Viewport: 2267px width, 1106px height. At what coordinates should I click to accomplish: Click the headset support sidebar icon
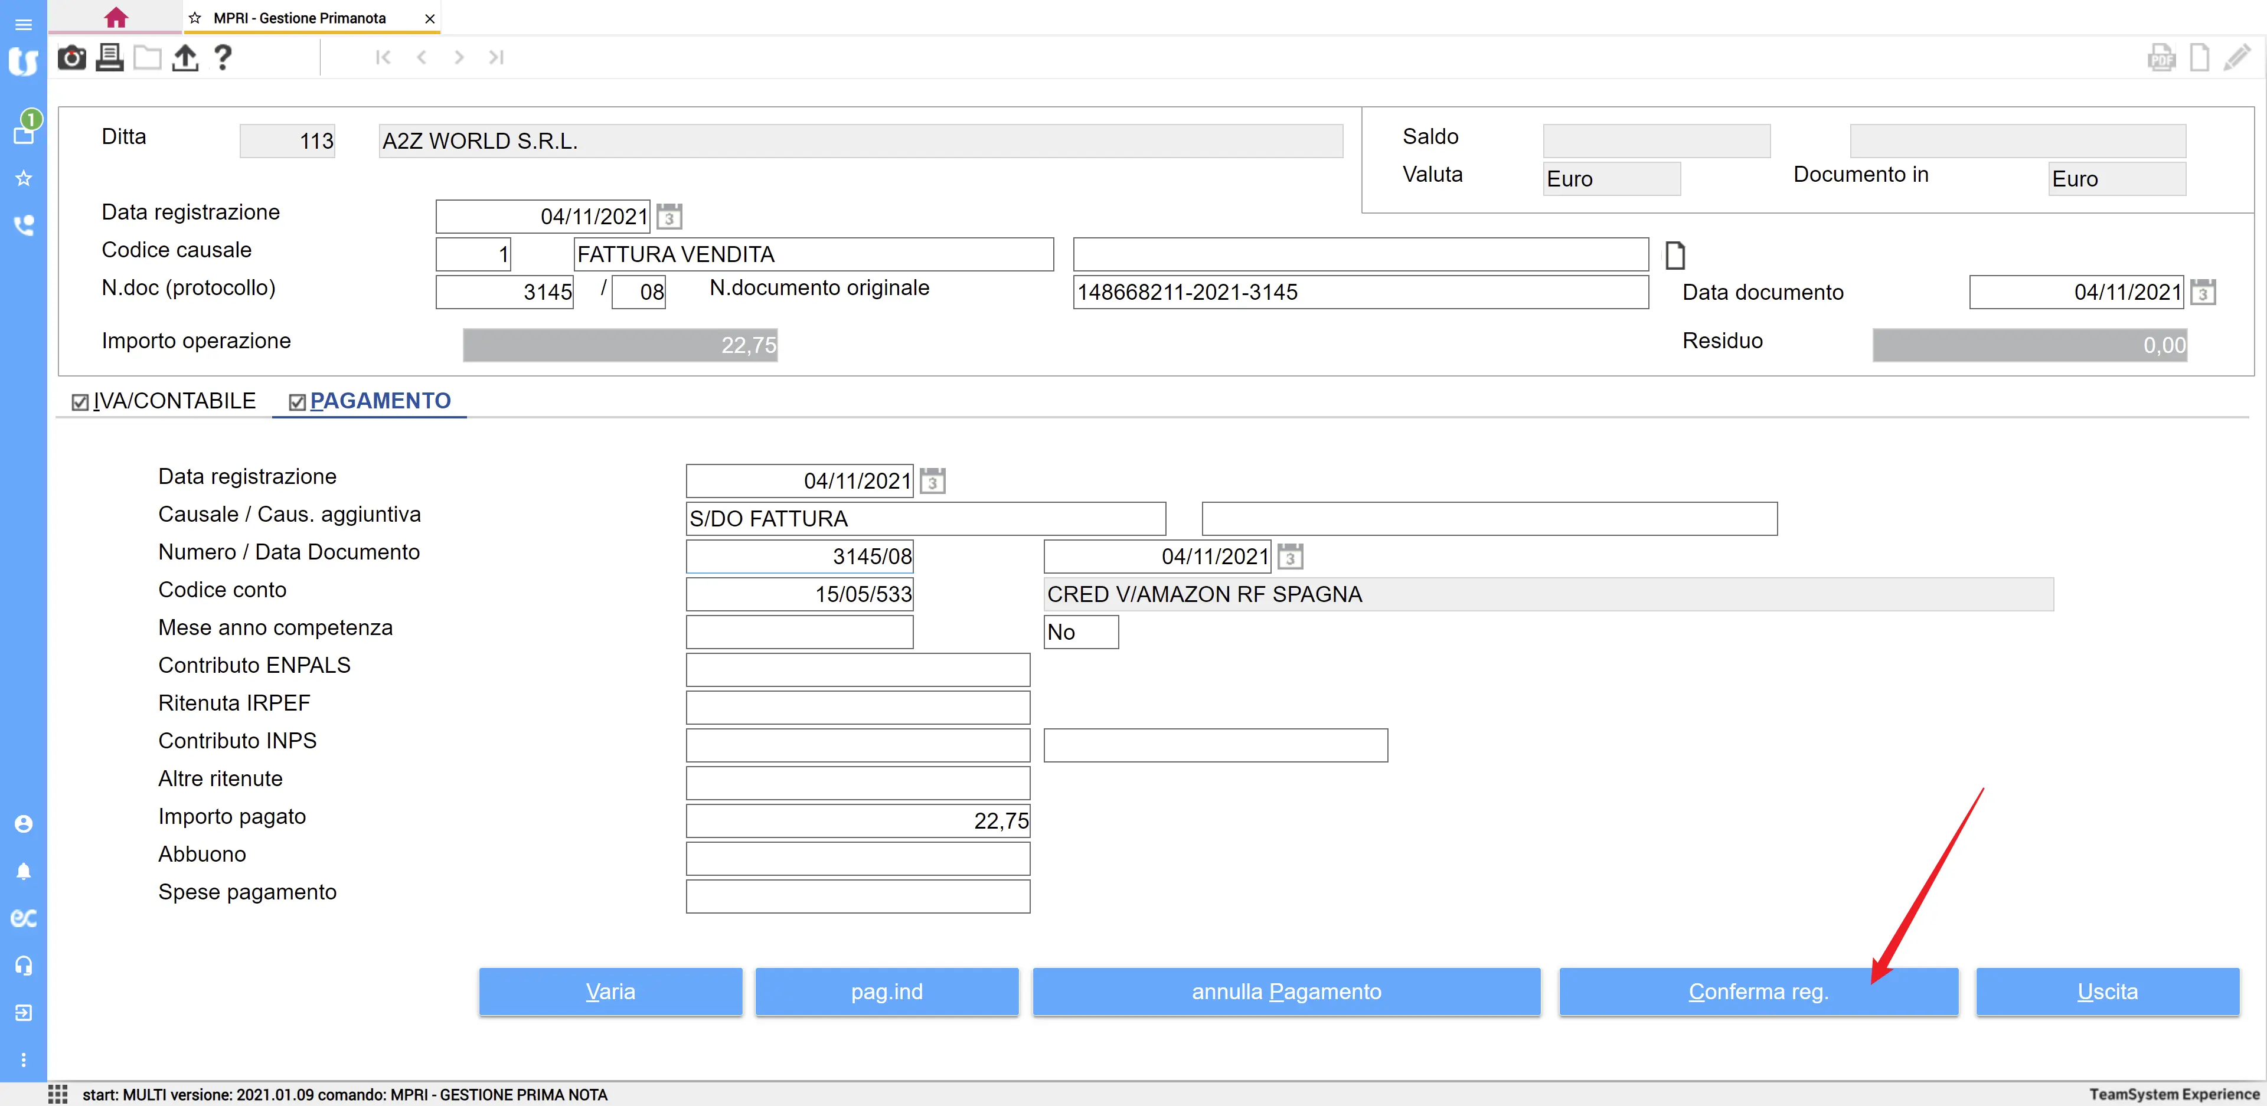[24, 965]
